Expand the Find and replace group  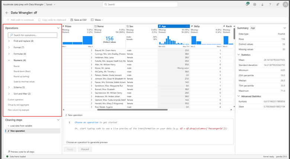[9, 41]
